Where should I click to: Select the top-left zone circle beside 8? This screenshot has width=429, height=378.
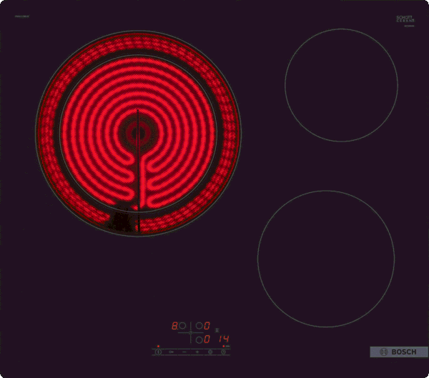tap(182, 326)
